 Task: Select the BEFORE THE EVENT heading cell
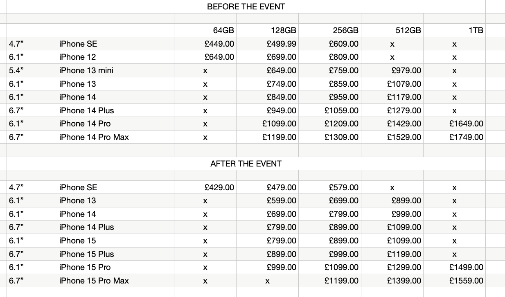click(x=246, y=7)
